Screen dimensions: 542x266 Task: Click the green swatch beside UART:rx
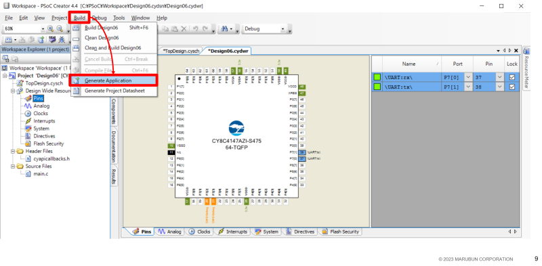pyautogui.click(x=377, y=77)
